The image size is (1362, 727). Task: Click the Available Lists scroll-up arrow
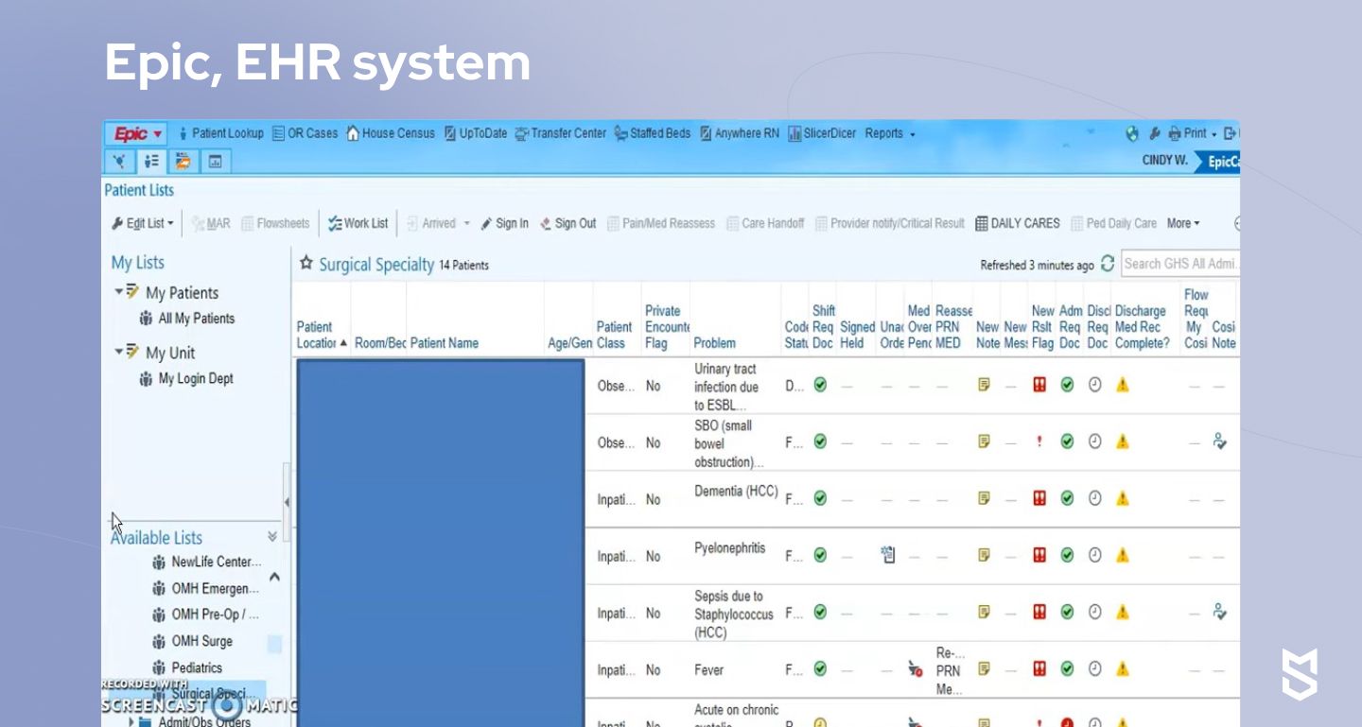[274, 577]
